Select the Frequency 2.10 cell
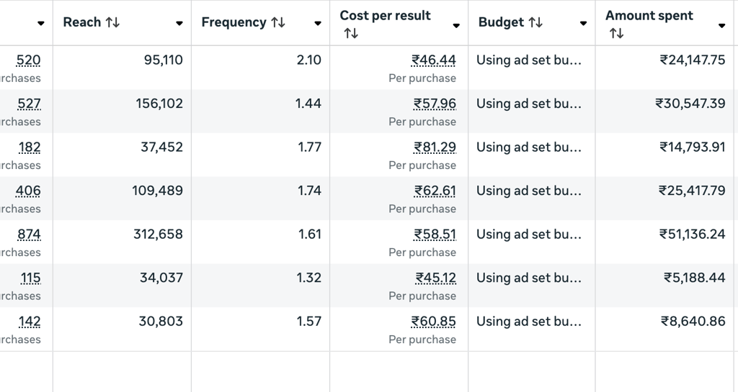The width and height of the screenshot is (738, 392). (x=308, y=60)
